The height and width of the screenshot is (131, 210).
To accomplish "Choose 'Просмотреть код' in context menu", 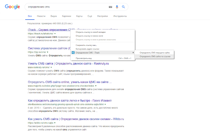I will click(x=84, y=58).
